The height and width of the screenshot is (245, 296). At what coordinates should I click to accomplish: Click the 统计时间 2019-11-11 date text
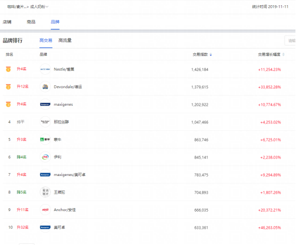point(270,6)
